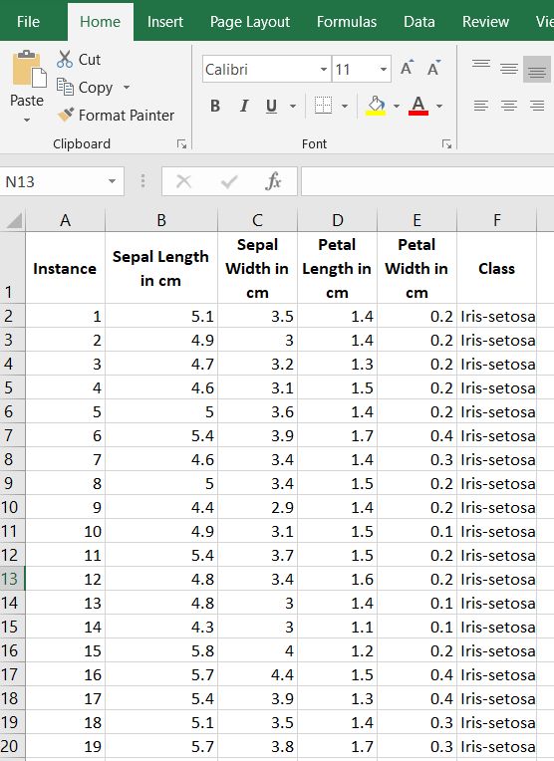Screen dimensions: 554x761
Task: Click inside the formula bar input
Action: click(x=427, y=181)
